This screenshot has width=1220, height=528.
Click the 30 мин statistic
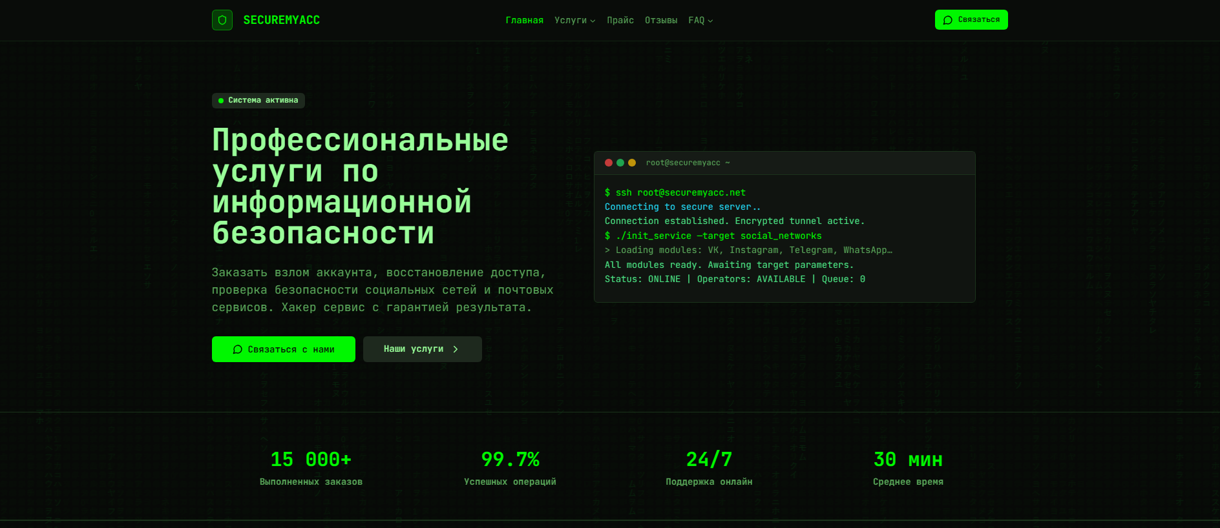point(908,459)
